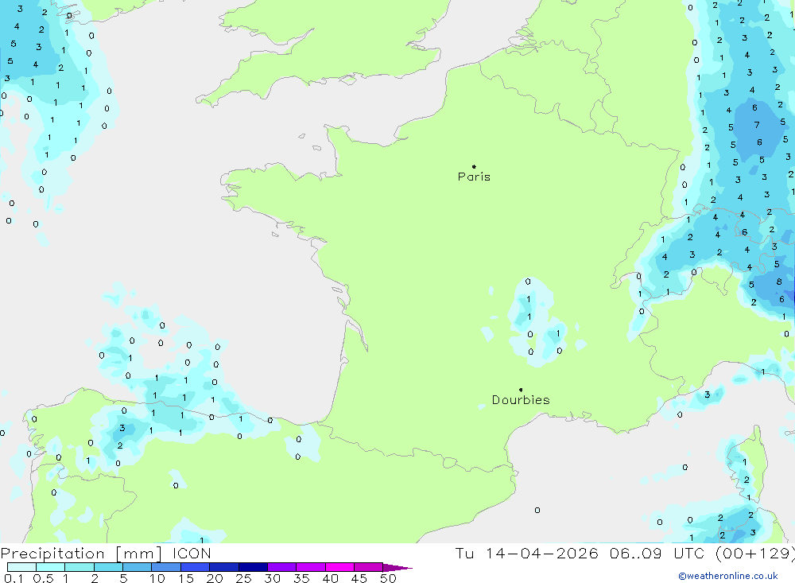The image size is (795, 583).
Task: Click the 20–25 mm legend swatch
Action: click(x=223, y=567)
